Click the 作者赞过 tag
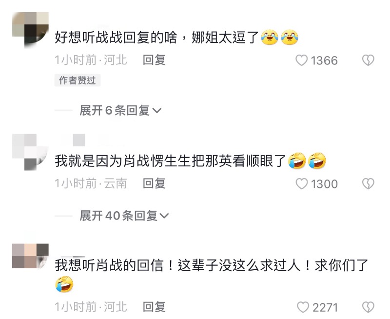Screen dimensions: 390x319 click(x=78, y=80)
